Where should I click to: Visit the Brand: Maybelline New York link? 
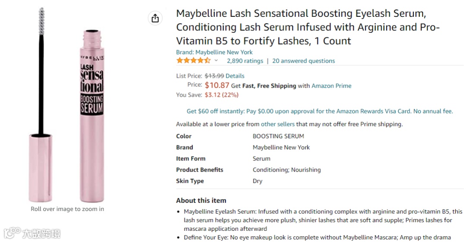214,52
